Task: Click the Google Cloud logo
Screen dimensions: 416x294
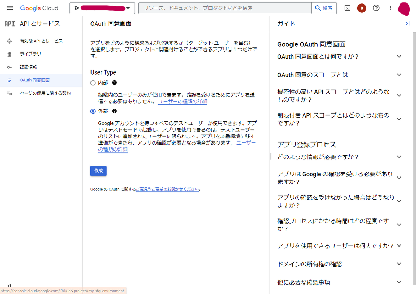Action: [x=39, y=8]
